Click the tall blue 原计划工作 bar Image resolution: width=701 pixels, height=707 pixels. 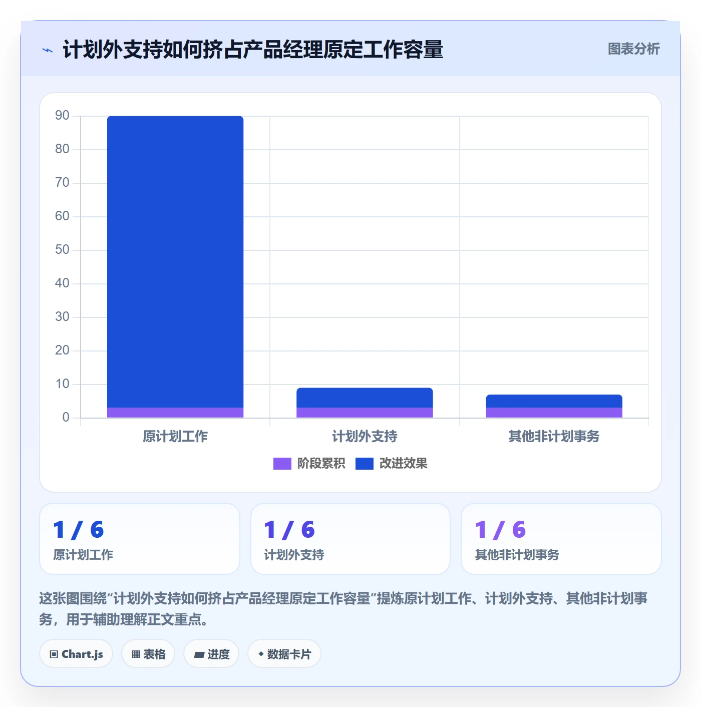[x=175, y=261]
